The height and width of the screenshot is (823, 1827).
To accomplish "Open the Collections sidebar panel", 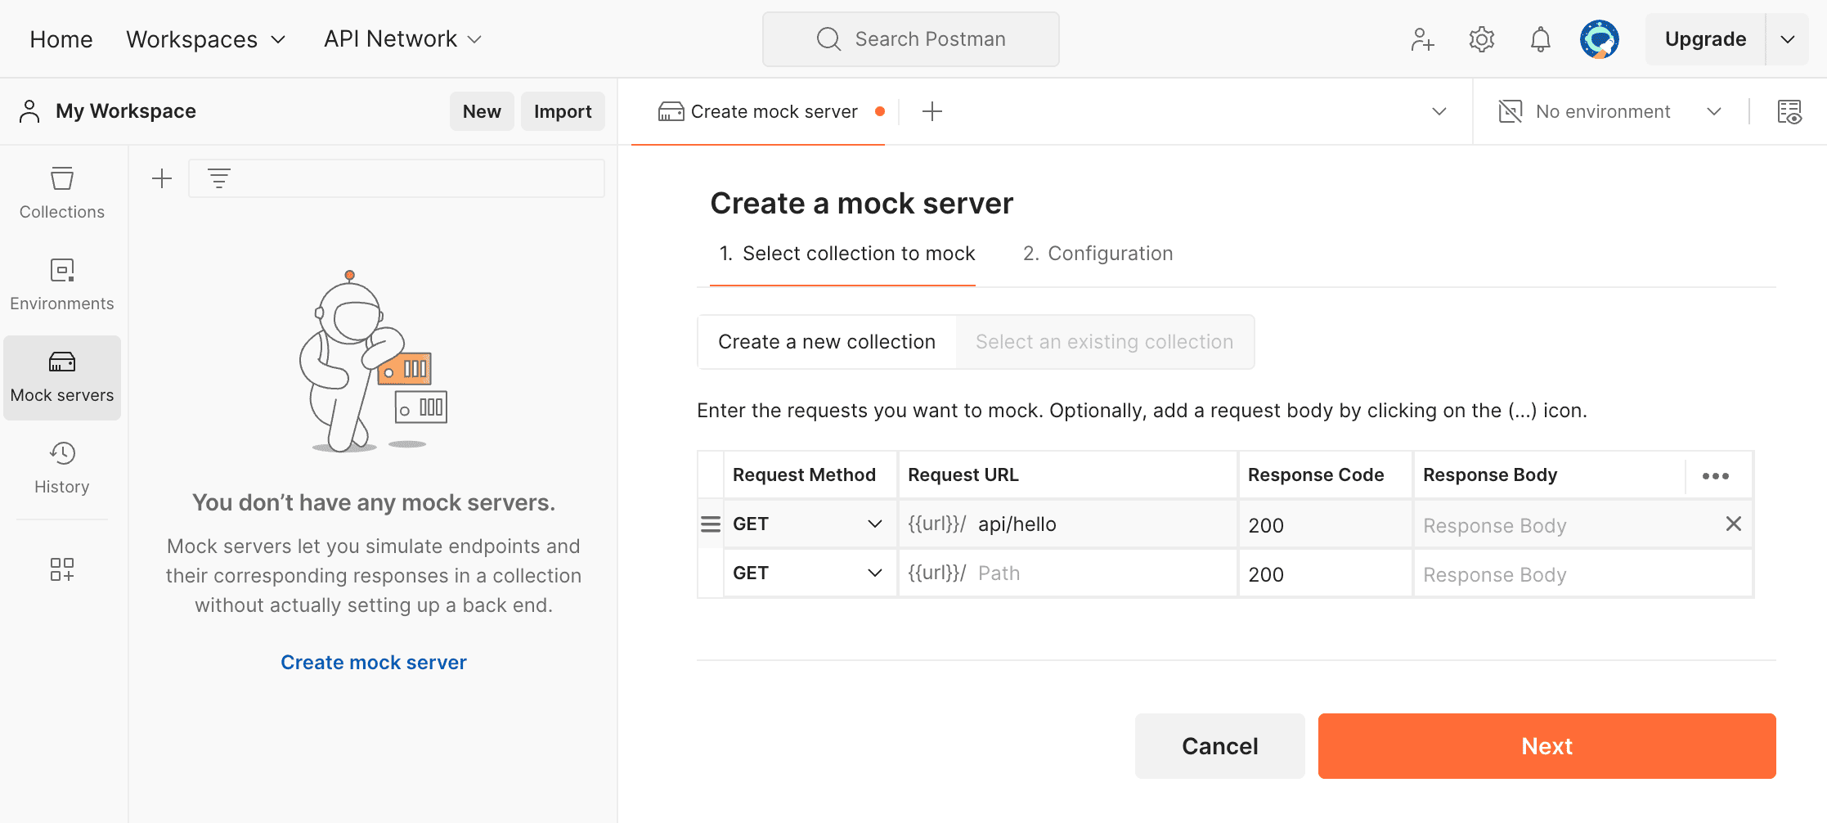I will tap(62, 193).
